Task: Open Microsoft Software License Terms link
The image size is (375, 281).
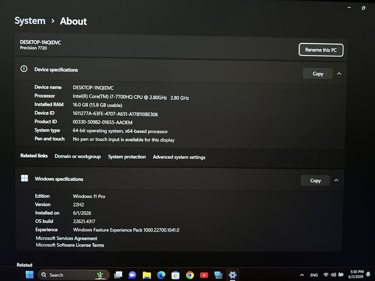Action: point(70,245)
